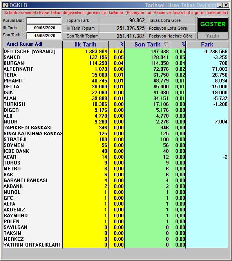Select the PIRAMIT row
Screen dimensions: 232x261
click(x=116, y=81)
